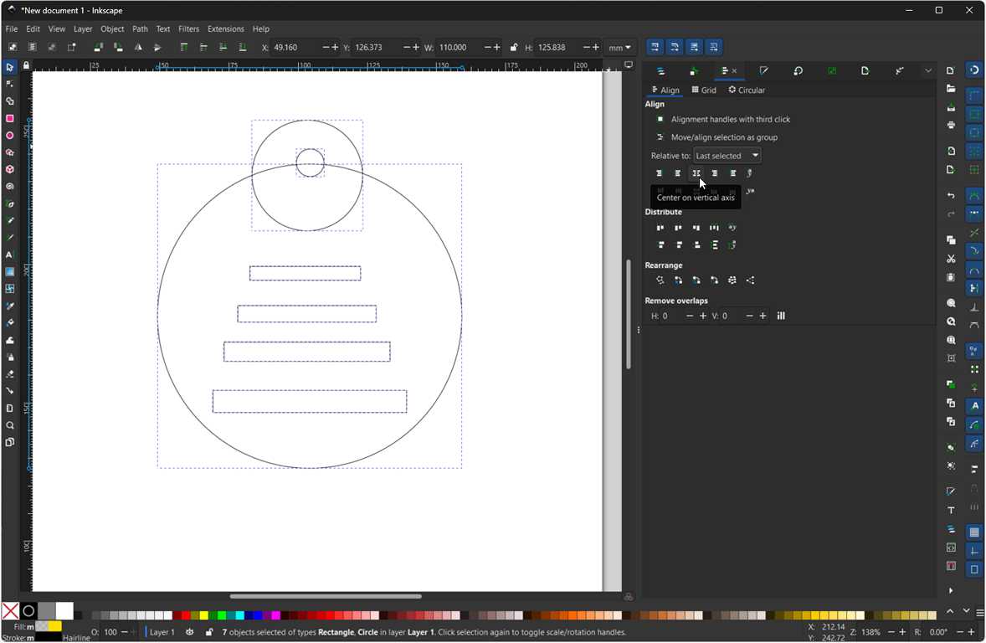Open the Layer 1 selector
The width and height of the screenshot is (986, 643).
click(x=162, y=631)
